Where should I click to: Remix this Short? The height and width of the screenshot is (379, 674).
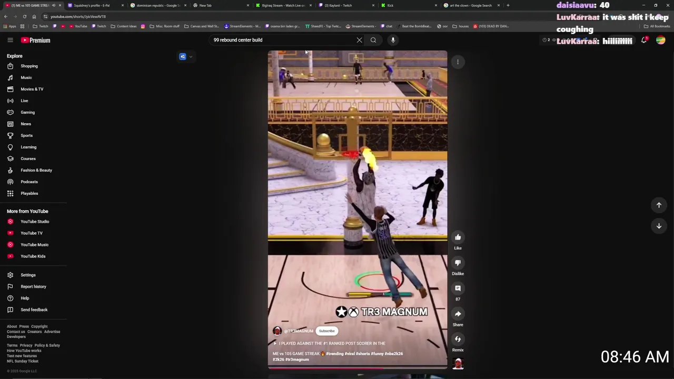pyautogui.click(x=458, y=339)
